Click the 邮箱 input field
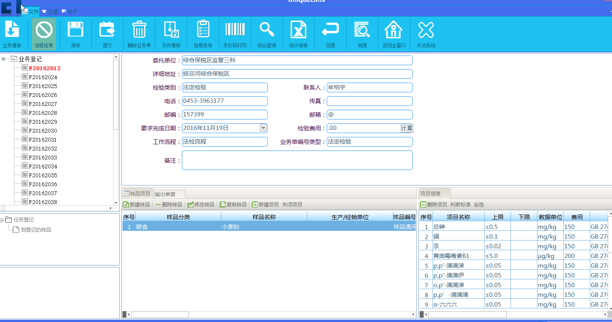 coord(370,114)
